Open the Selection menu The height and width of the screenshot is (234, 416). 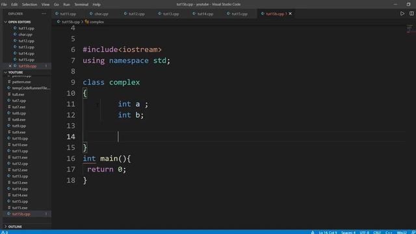29,5
